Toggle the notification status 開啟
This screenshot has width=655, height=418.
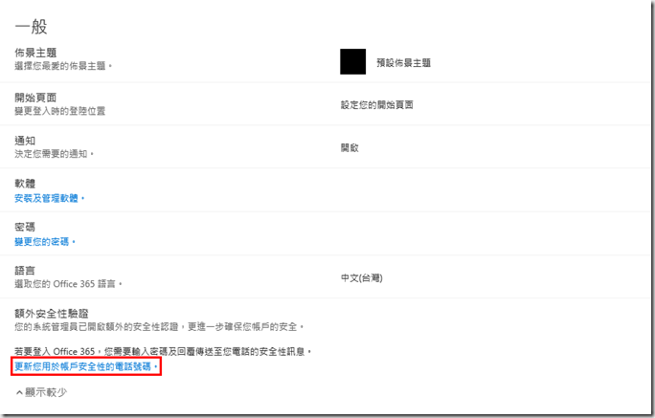350,148
